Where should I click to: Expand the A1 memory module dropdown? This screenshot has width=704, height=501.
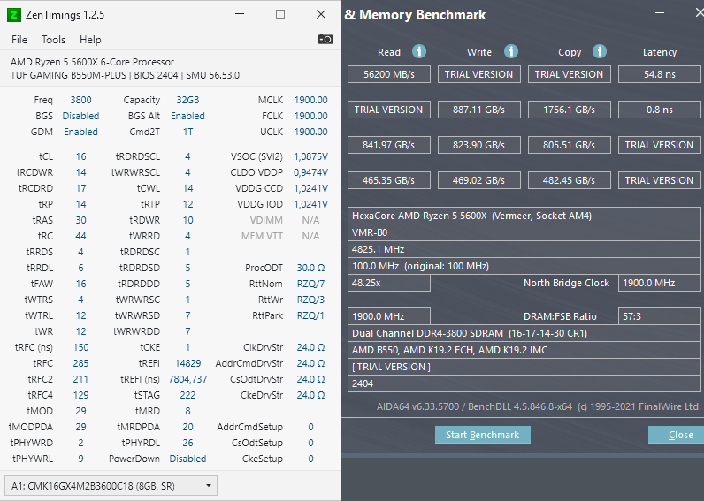coord(111,486)
